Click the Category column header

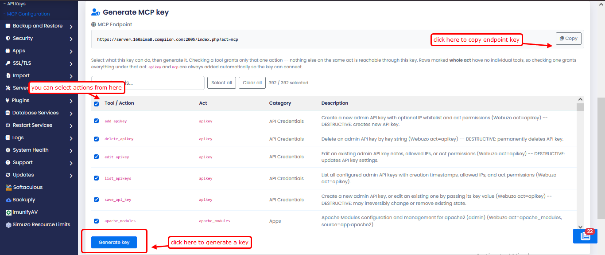(x=280, y=103)
